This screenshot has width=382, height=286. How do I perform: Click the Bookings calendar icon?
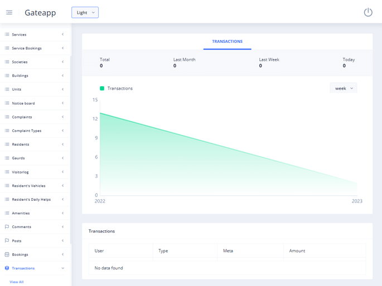click(x=7, y=254)
